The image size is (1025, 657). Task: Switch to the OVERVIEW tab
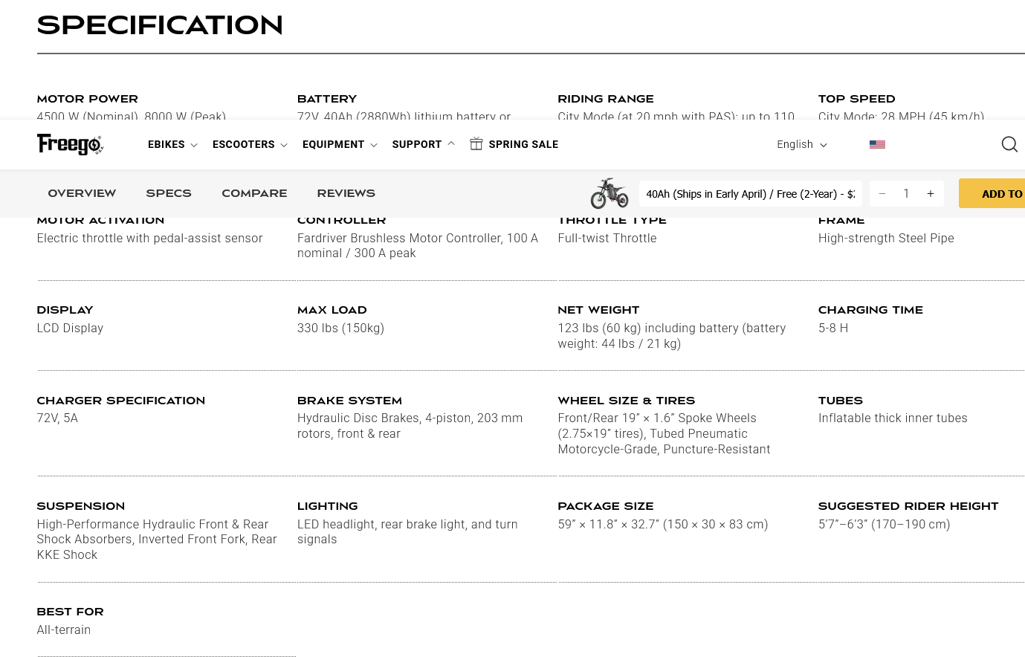(x=82, y=193)
